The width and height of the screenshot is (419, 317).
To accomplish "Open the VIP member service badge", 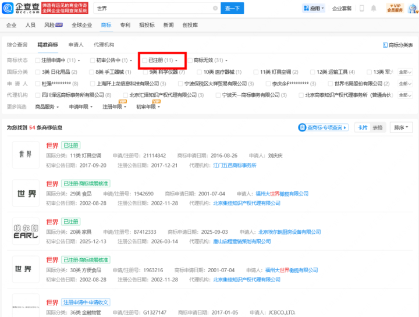I will (x=395, y=8).
